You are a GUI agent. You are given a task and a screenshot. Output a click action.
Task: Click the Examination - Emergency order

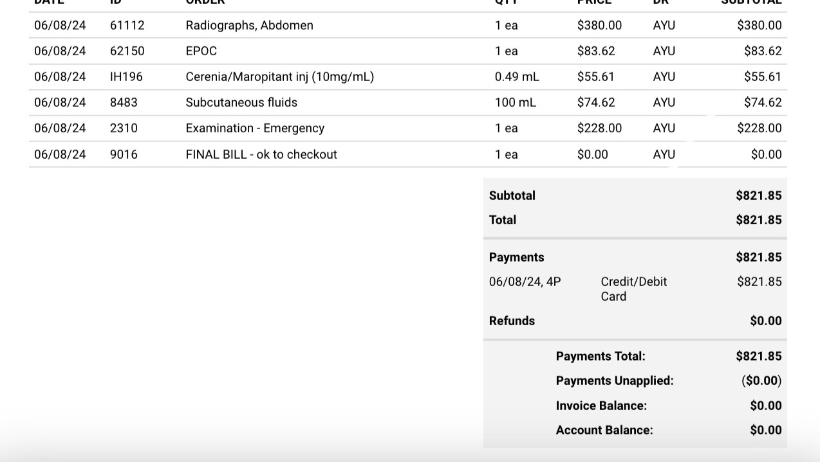coord(255,129)
